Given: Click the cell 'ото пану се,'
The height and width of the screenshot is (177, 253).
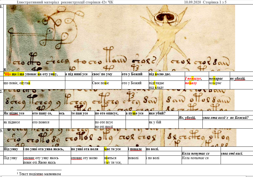Looking at the screenshot, I should [x=46, y=113].
